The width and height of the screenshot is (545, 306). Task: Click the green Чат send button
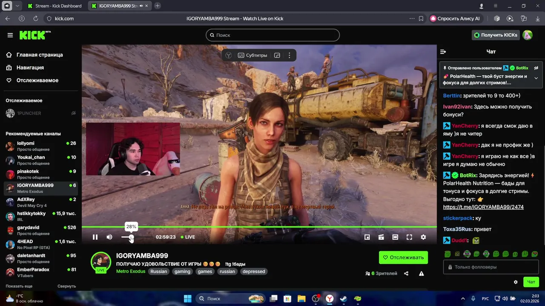[x=531, y=282]
